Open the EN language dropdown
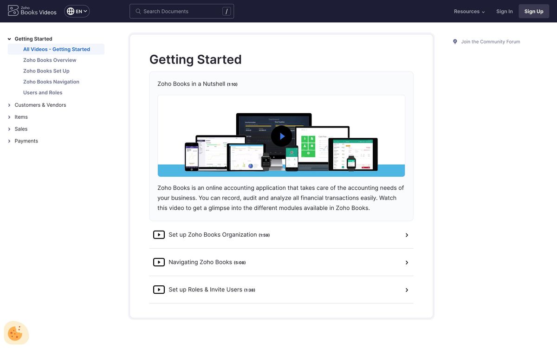 point(77,11)
